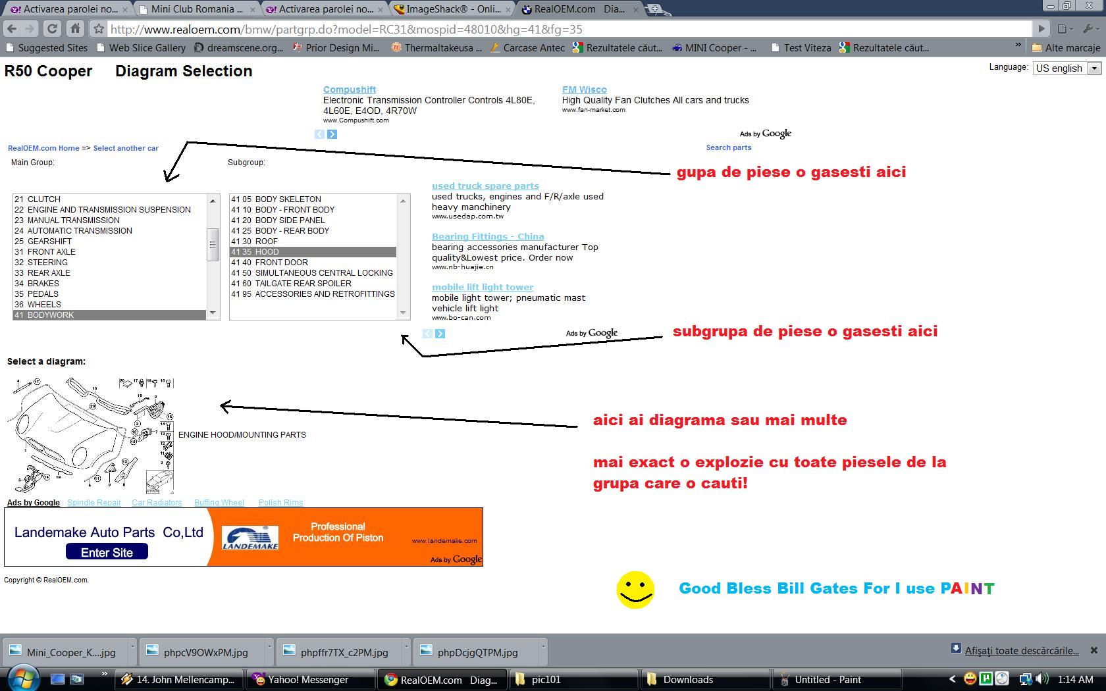The height and width of the screenshot is (691, 1106).
Task: Open the Language dropdown
Action: pyautogui.click(x=1066, y=68)
